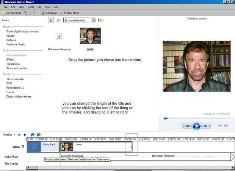Select the norris picture thumbnail
The image size is (235, 171).
click(90, 36)
